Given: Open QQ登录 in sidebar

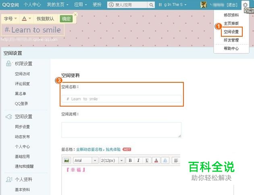Looking at the screenshot, I should click(x=21, y=104).
